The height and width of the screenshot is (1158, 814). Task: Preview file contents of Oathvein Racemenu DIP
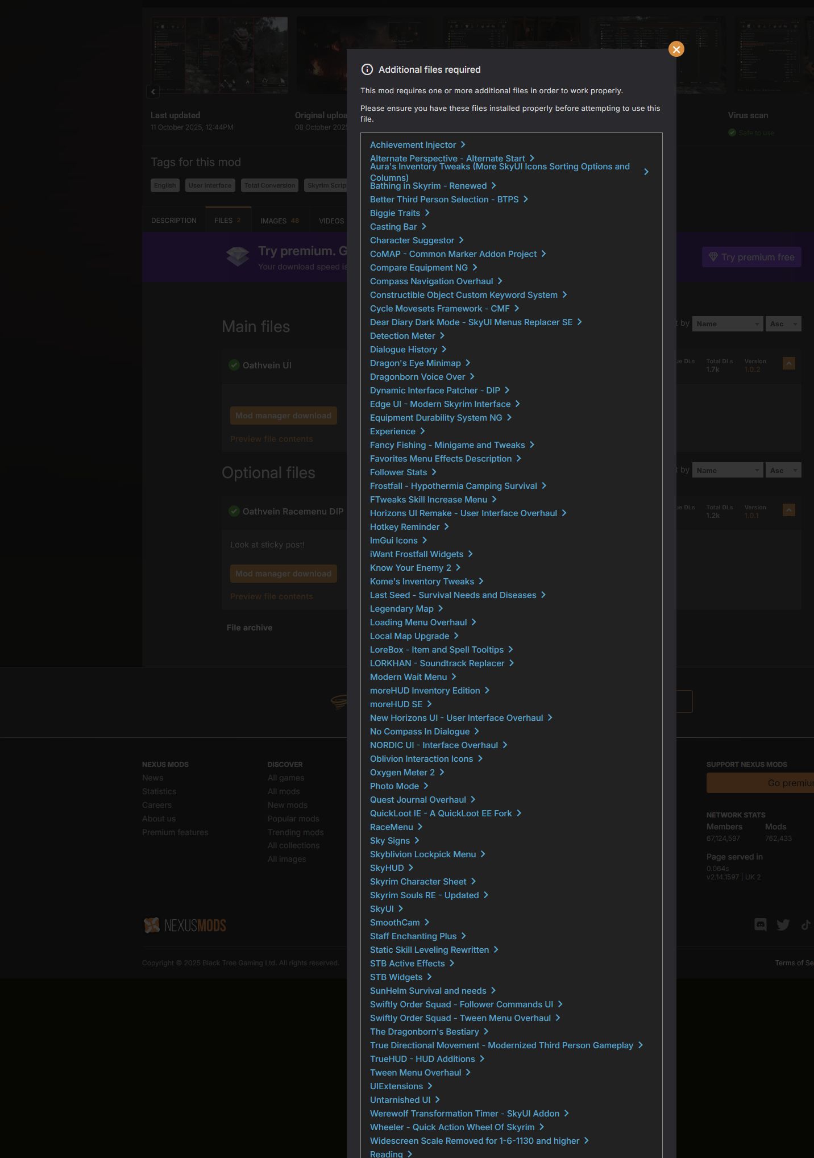tap(272, 596)
